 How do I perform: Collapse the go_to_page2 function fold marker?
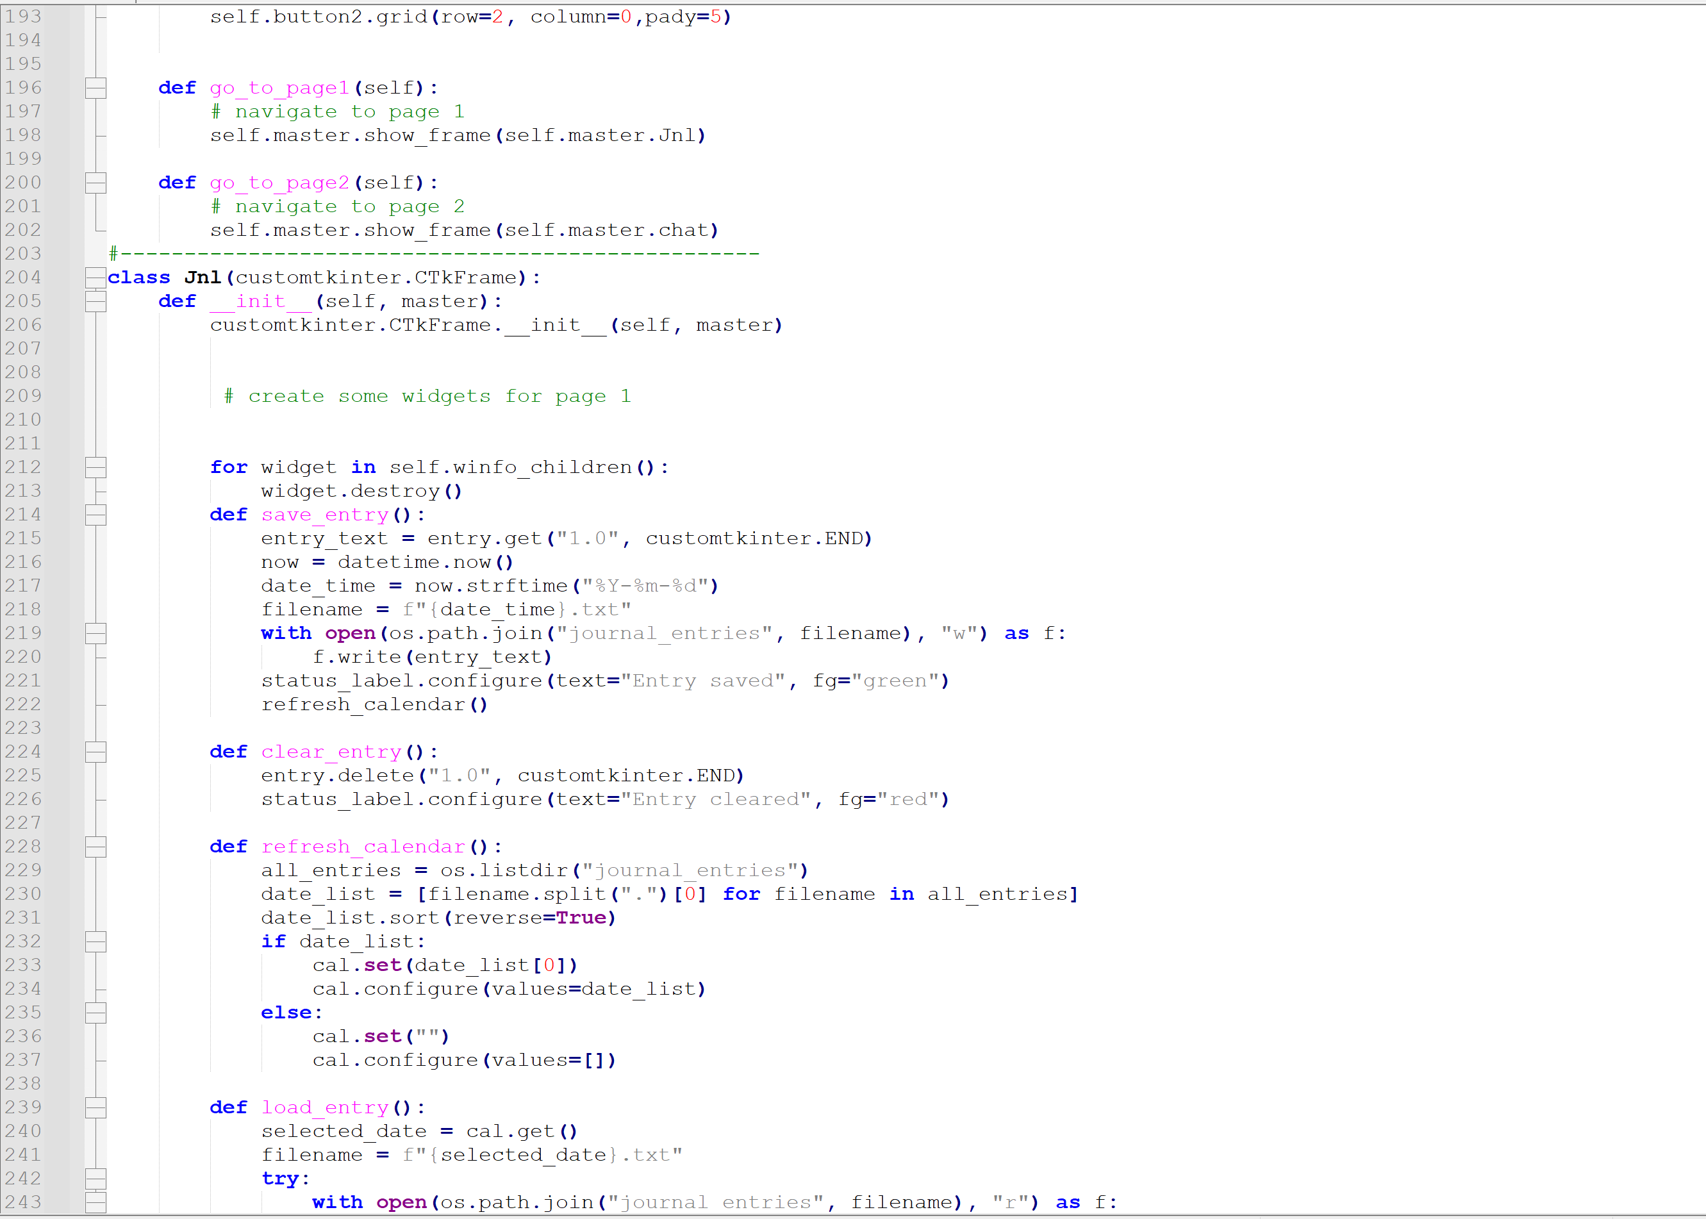(x=95, y=183)
